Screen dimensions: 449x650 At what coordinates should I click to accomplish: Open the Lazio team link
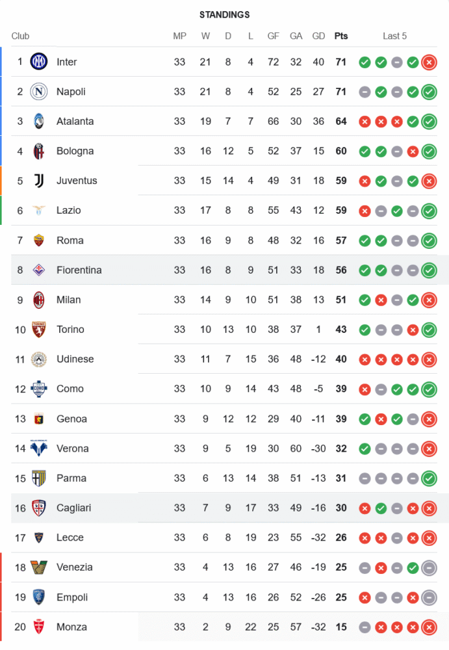pyautogui.click(x=68, y=211)
